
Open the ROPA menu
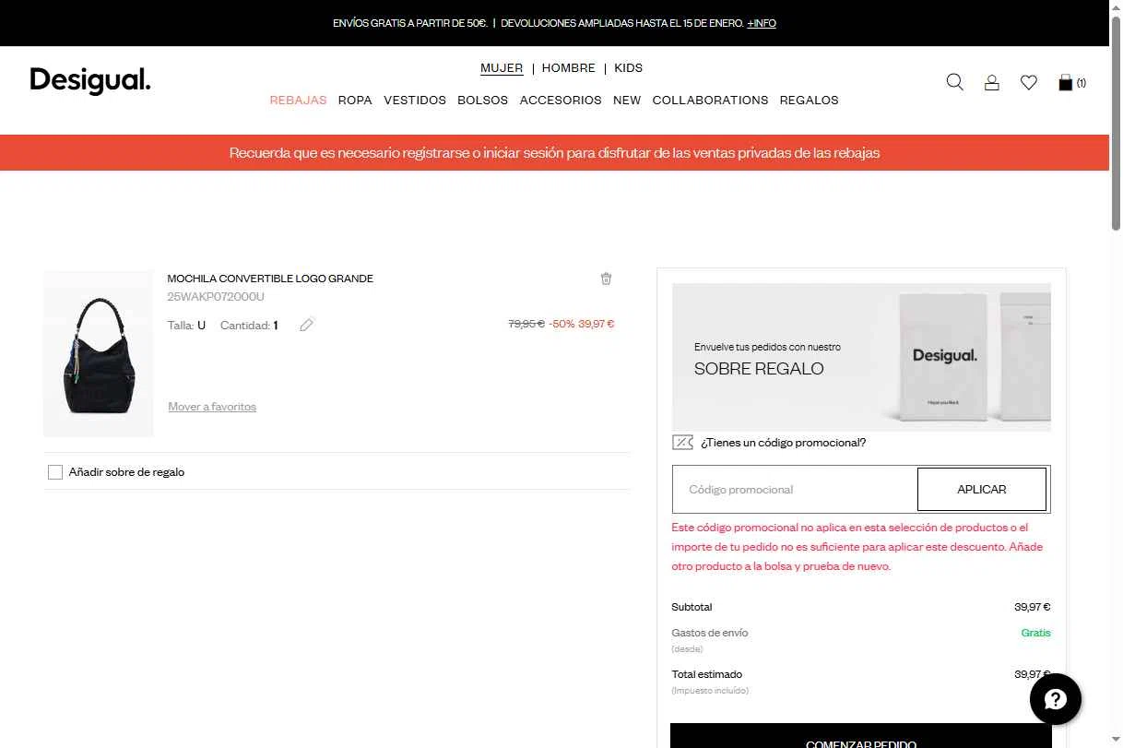355,101
